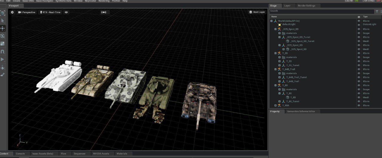Screen dimensions: 382x158
Task: Click the defaultLight light icon
Action: 280,25
